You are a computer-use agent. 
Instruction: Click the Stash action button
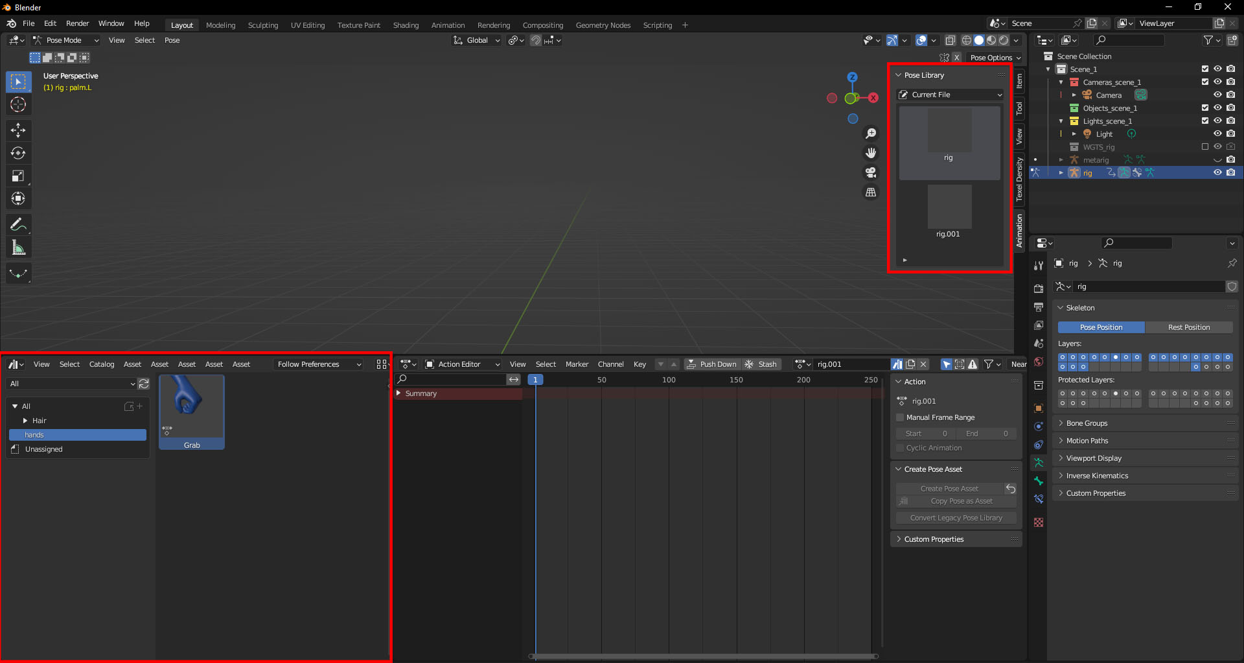(x=761, y=364)
